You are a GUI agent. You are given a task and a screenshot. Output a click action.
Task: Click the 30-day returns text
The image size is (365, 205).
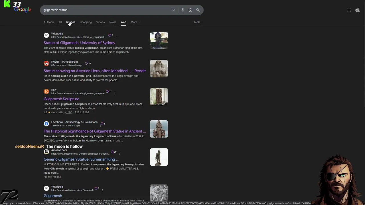(x=52, y=177)
